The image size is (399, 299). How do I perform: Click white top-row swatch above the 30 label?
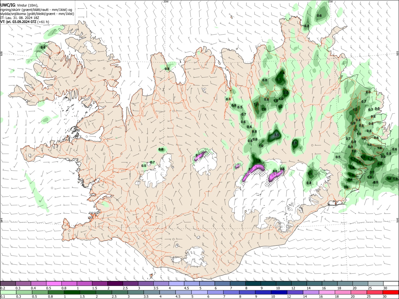point(391,283)
